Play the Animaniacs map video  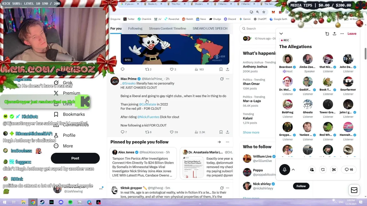tap(175, 49)
